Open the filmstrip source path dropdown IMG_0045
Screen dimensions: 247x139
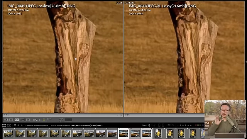click(x=87, y=125)
